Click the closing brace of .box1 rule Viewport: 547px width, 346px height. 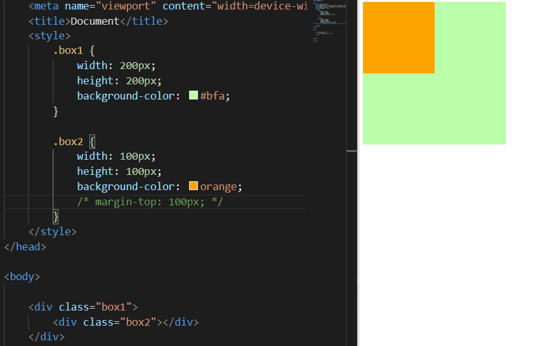(55, 112)
